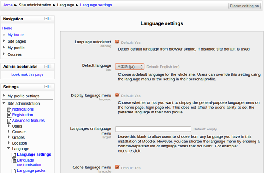Viewport: 264px width, 173px height.
Task: Collapse the Language node in Settings
Action: point(9,148)
